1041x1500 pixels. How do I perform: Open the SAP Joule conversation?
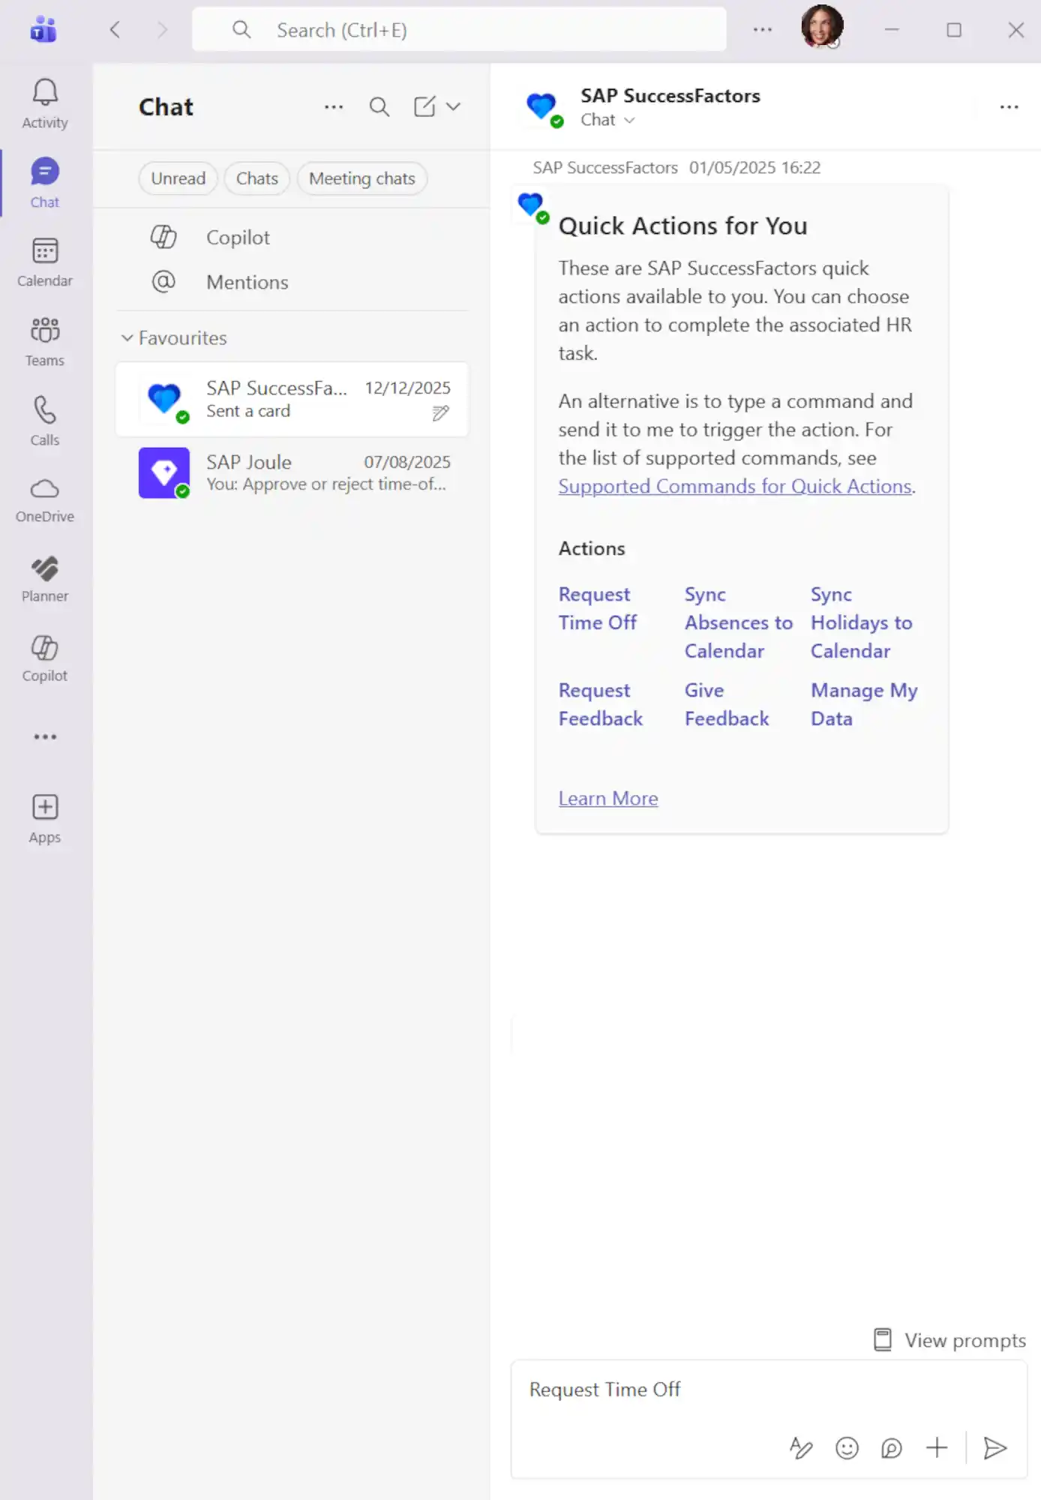click(x=292, y=473)
